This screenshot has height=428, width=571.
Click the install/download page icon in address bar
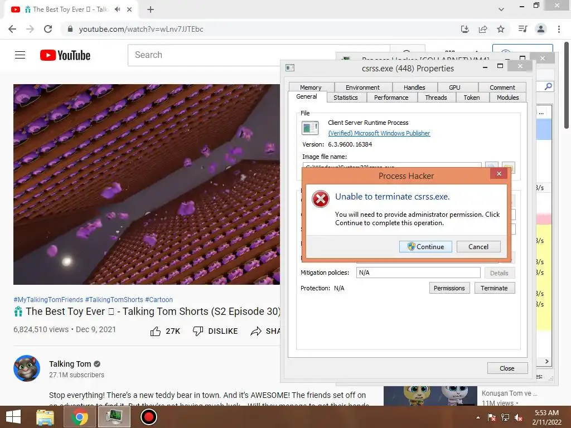point(464,29)
